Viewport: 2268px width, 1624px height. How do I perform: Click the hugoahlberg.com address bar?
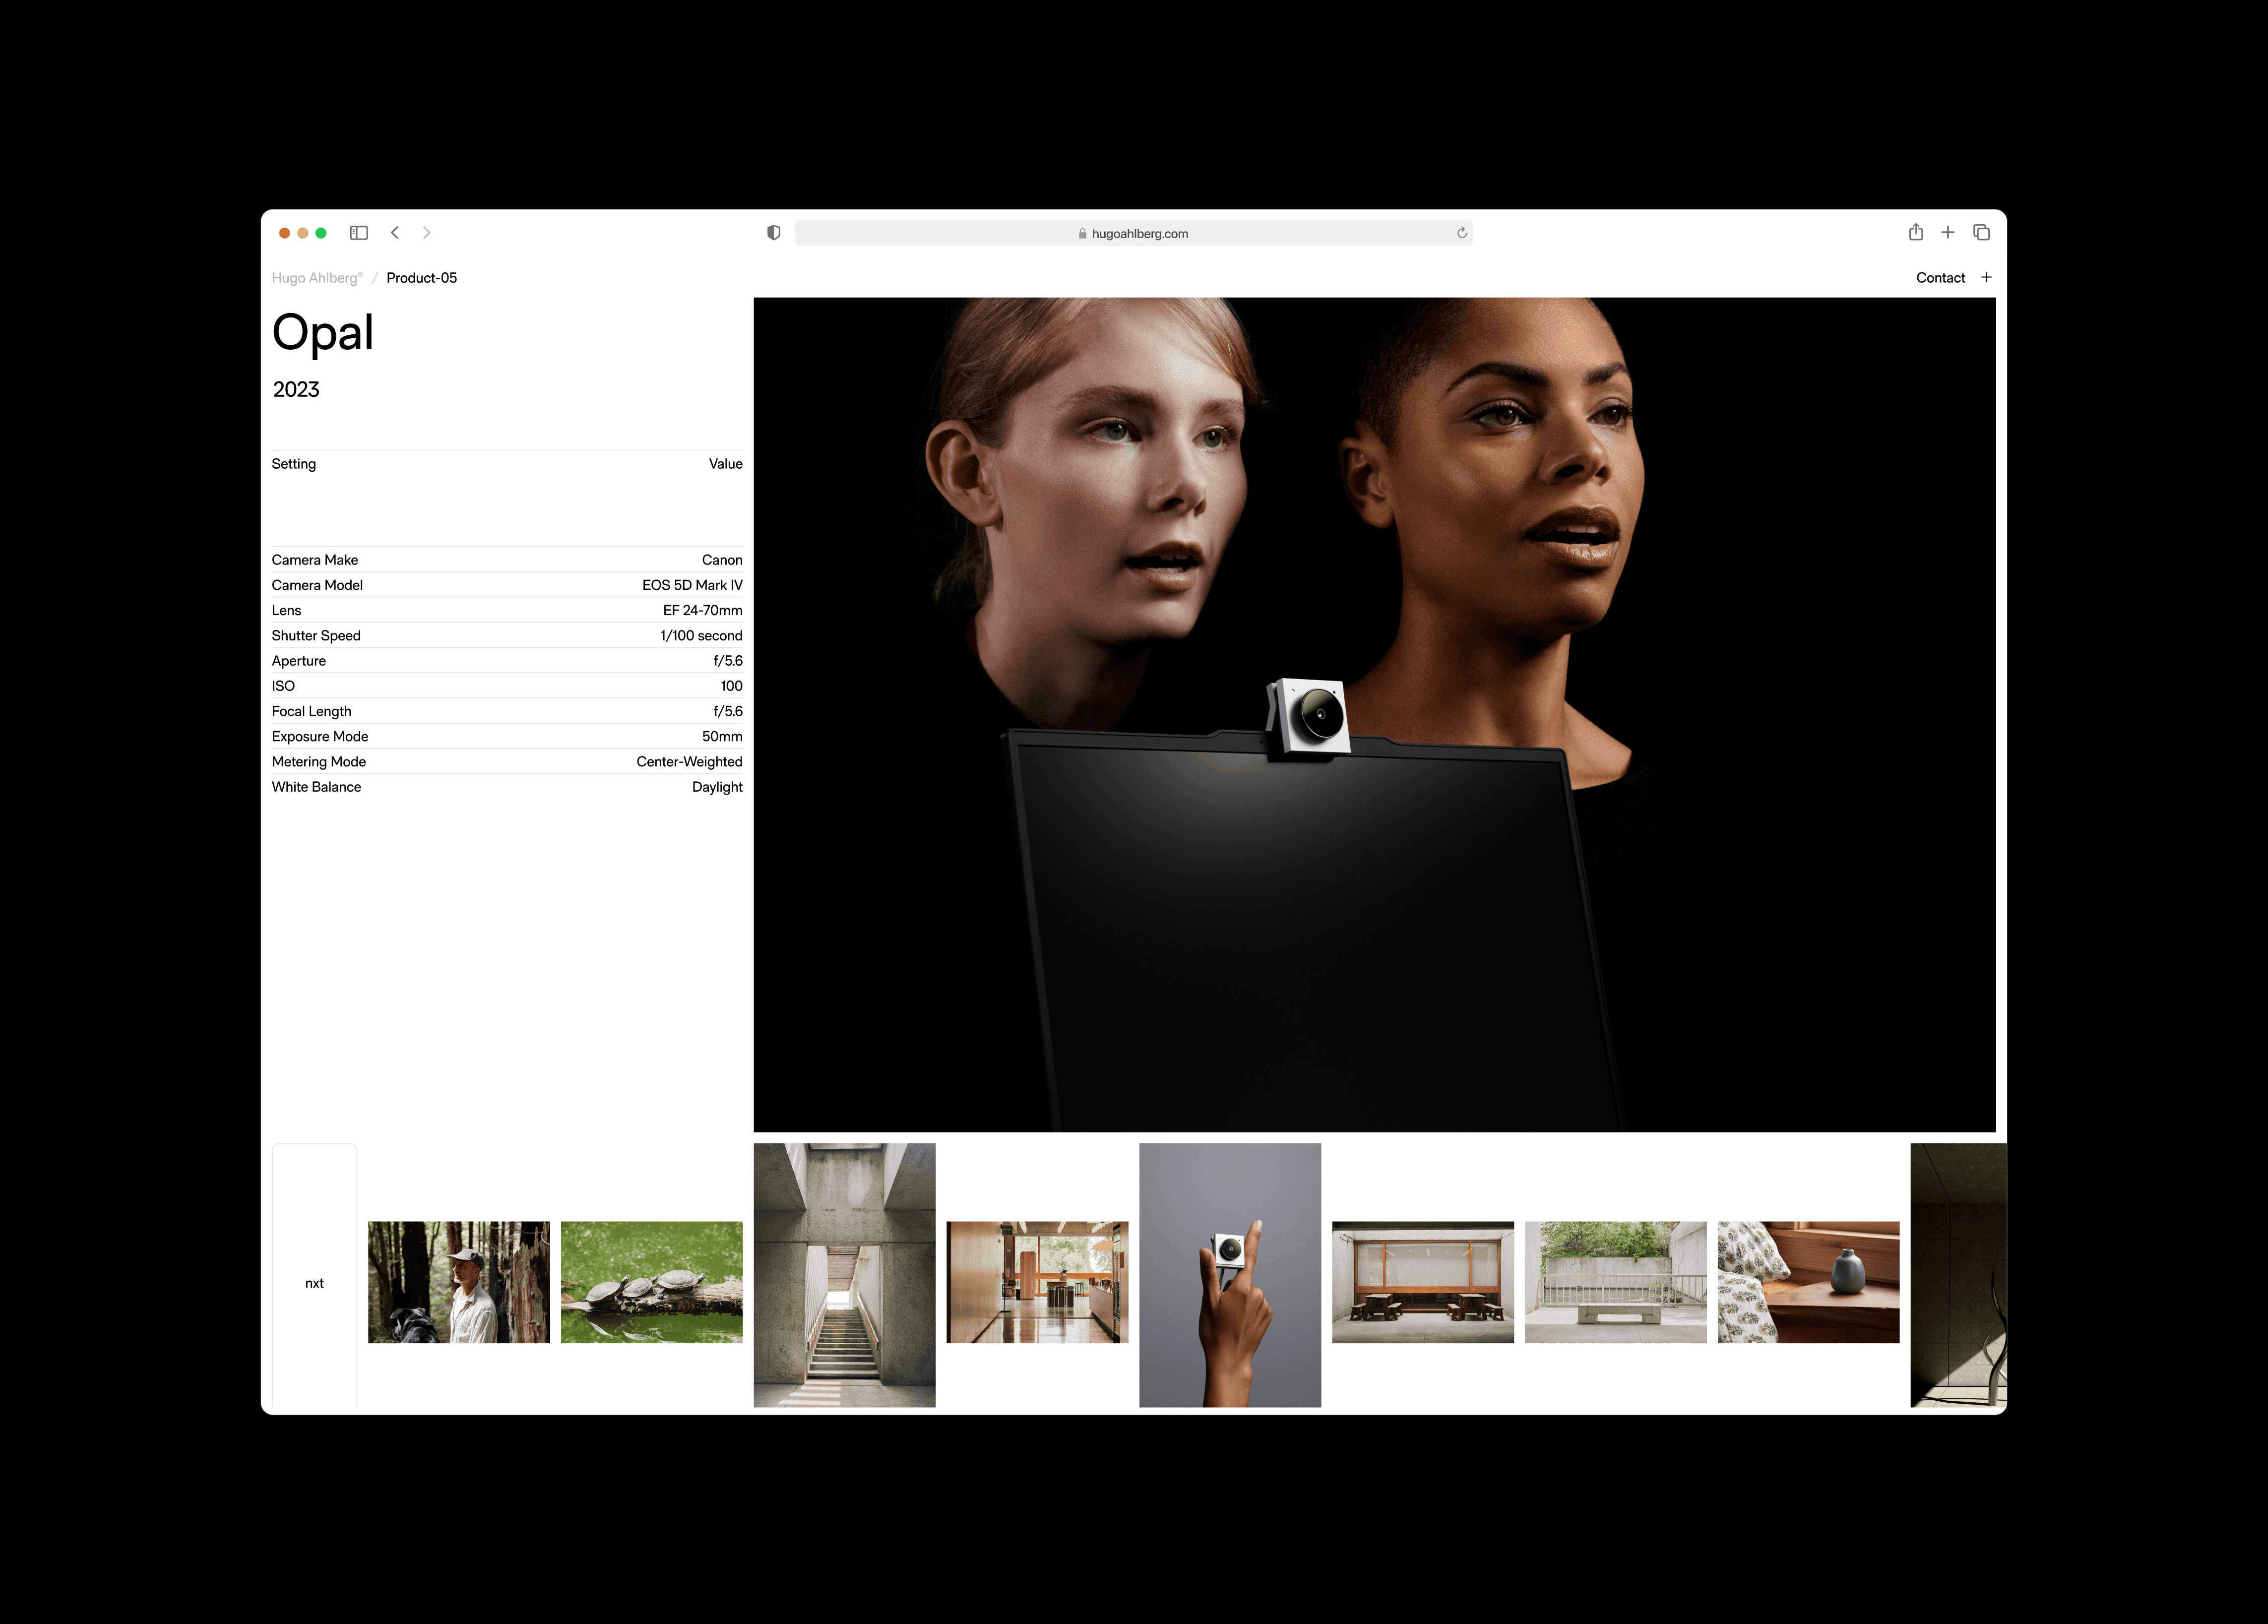point(1133,233)
